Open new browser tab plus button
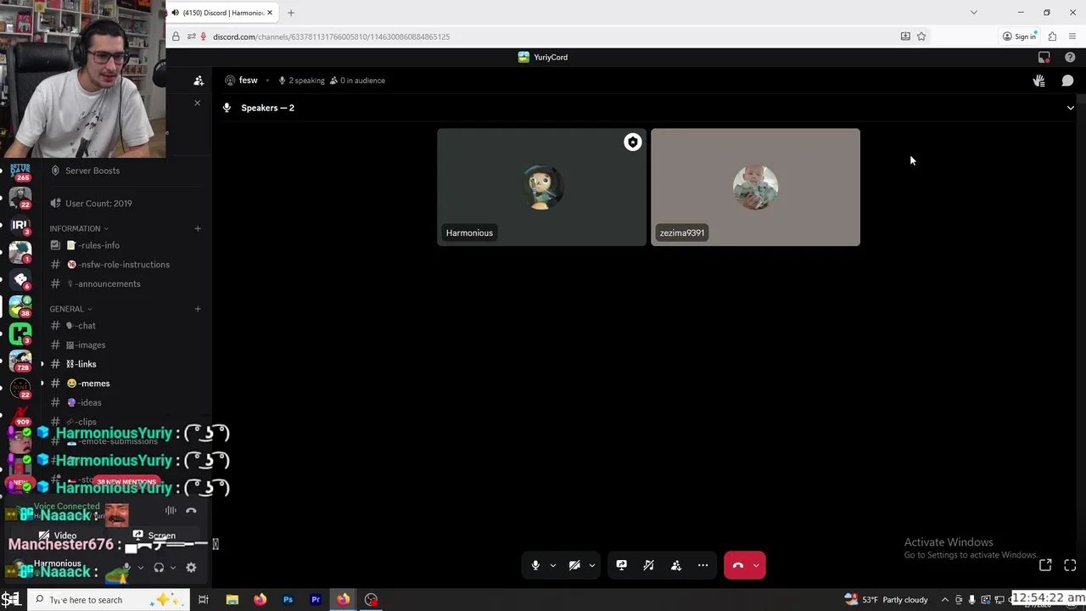Image resolution: width=1086 pixels, height=611 pixels. [291, 13]
